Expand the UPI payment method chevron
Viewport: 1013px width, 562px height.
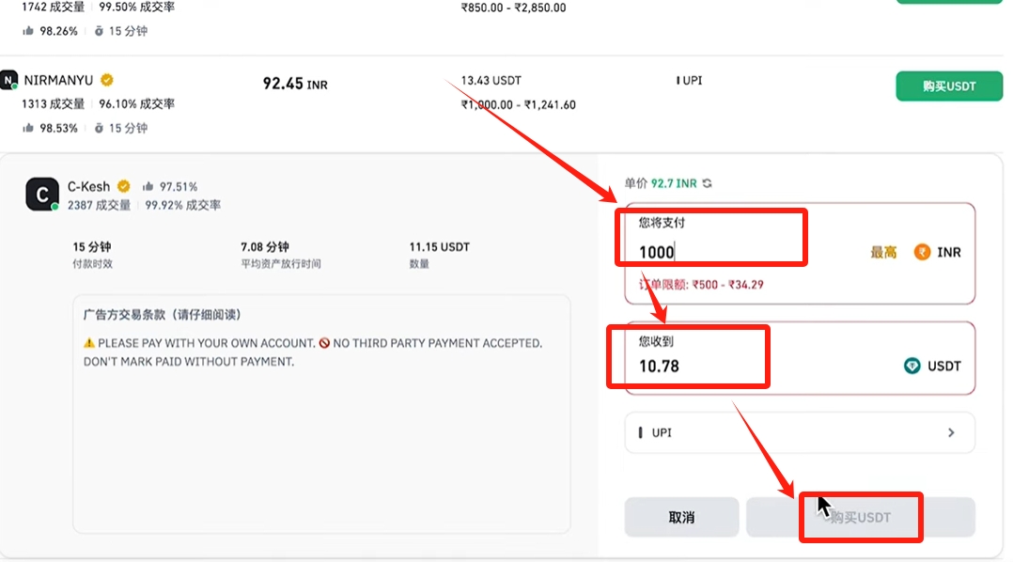point(951,433)
